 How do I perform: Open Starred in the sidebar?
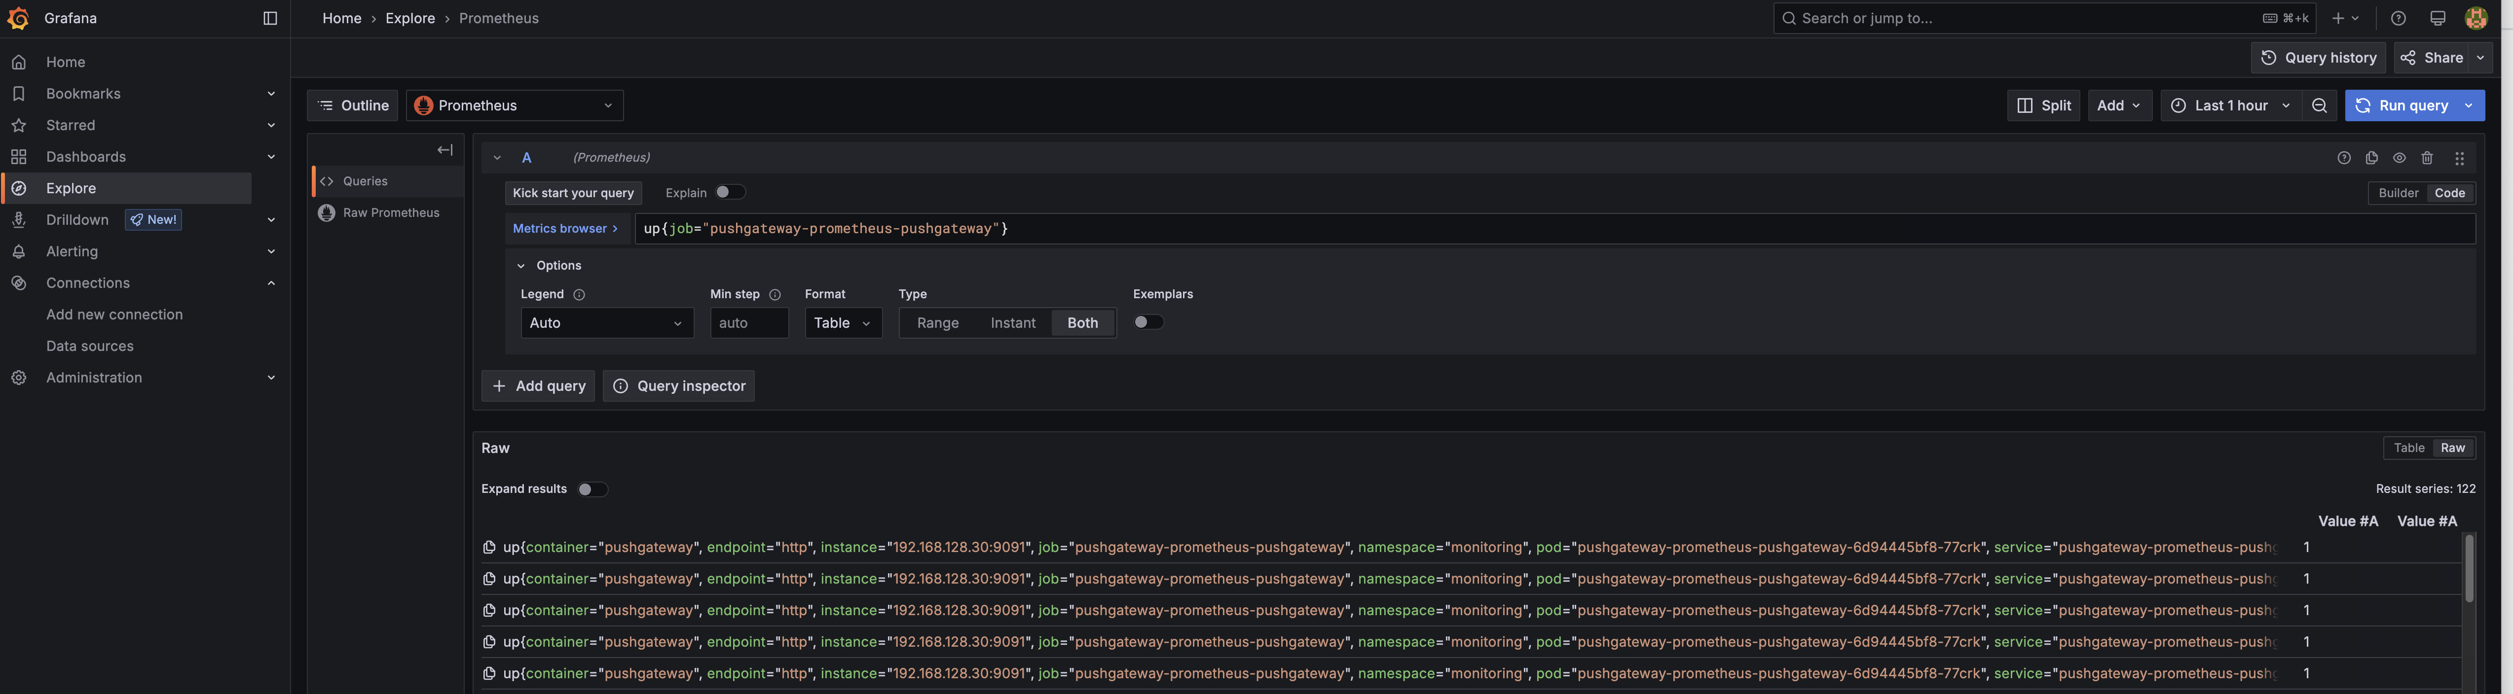point(70,126)
